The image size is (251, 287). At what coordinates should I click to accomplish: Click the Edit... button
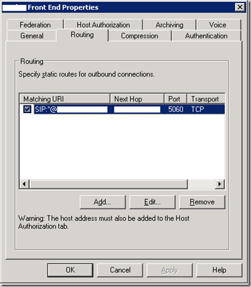[153, 202]
